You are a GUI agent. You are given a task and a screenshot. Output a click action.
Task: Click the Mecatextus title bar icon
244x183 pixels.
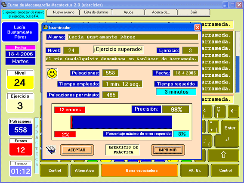pos(4,4)
